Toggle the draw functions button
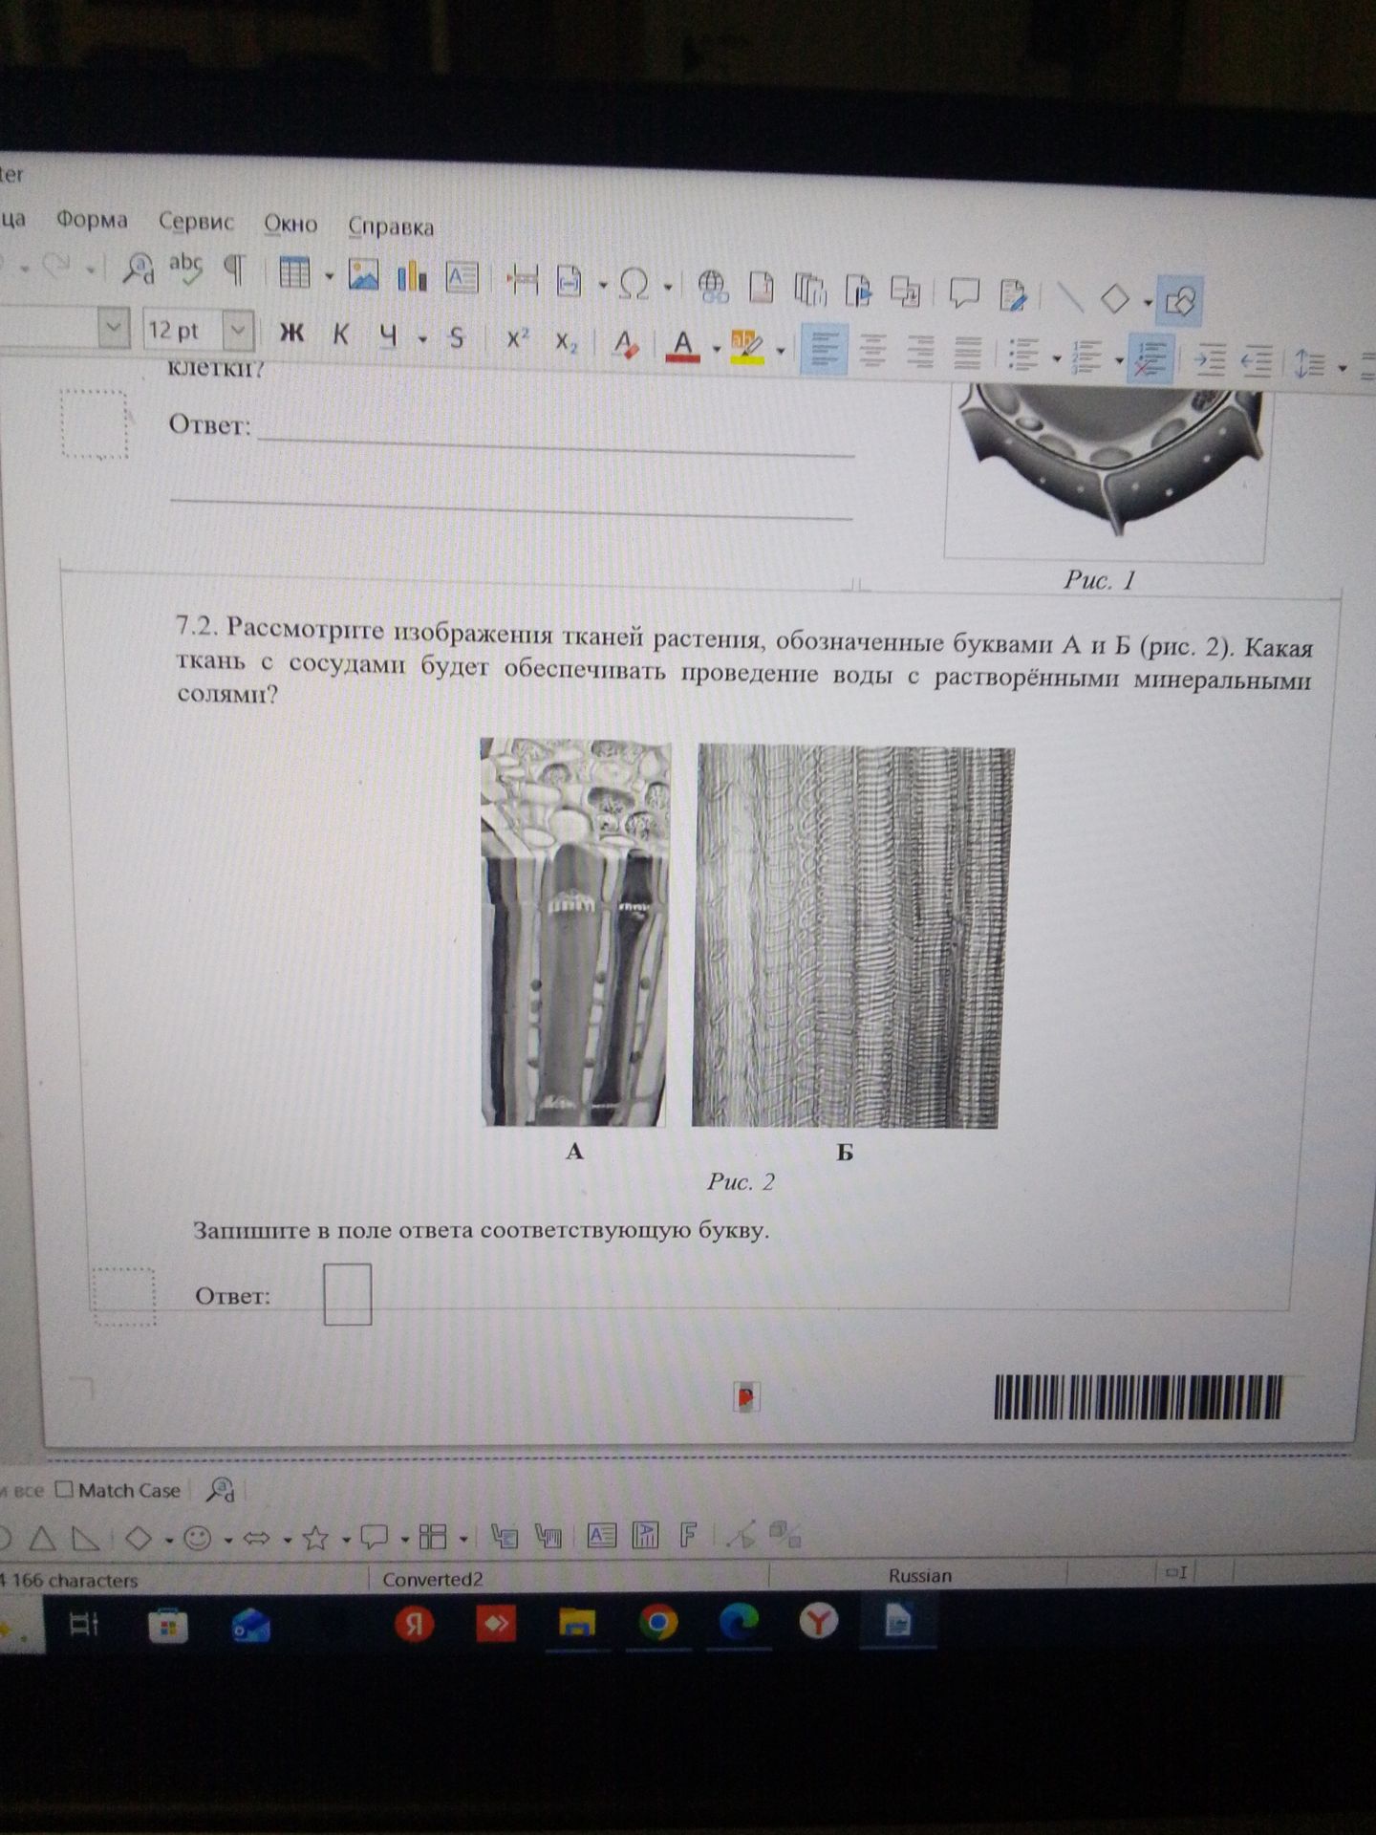This screenshot has height=1835, width=1376. pyautogui.click(x=1179, y=301)
